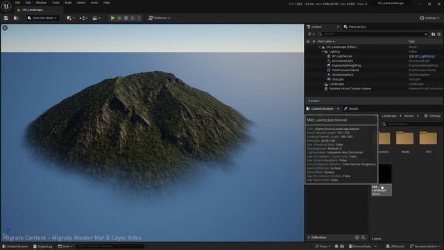The image size is (444, 250).
Task: Select DirectionalLight actor
Action: (342, 61)
